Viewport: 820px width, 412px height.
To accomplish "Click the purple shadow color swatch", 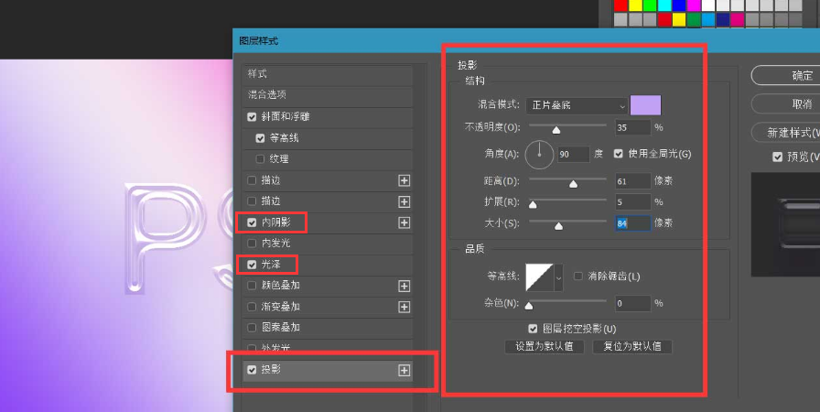I will coord(645,105).
